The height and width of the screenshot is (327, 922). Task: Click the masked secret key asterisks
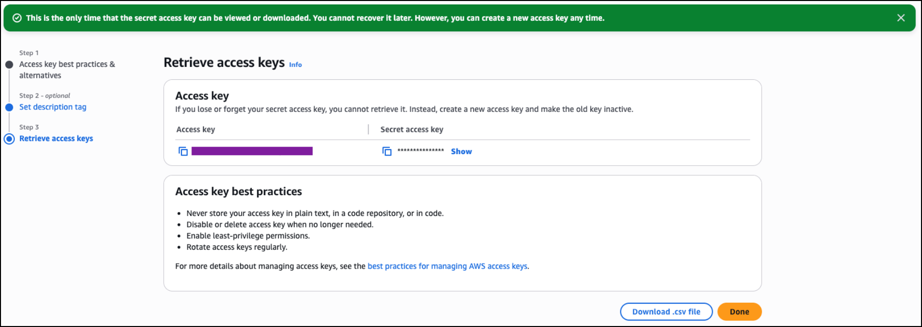421,151
